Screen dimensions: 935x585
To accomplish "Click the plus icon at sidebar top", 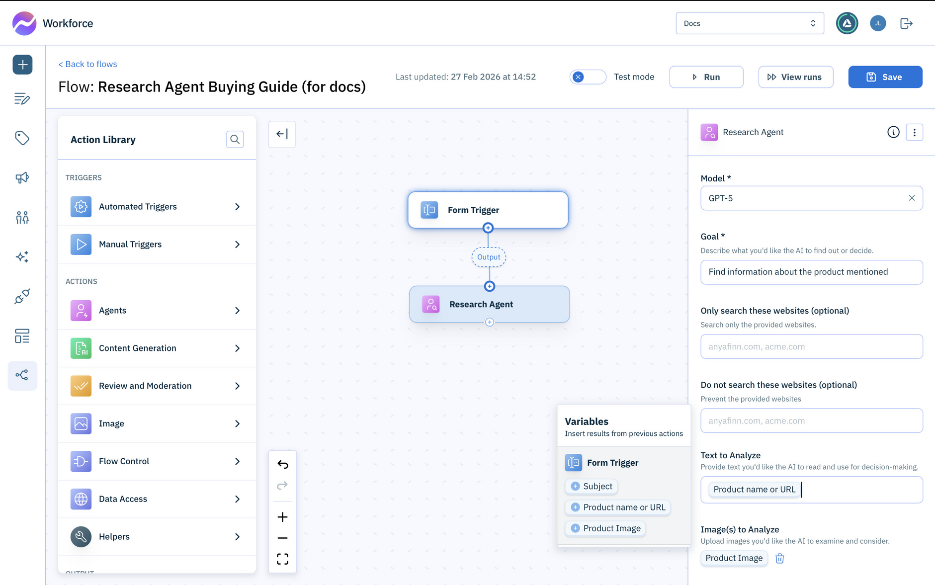I will pos(22,65).
